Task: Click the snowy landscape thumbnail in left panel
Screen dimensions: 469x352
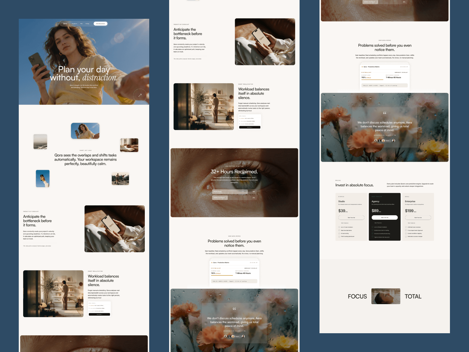Action: click(x=40, y=142)
